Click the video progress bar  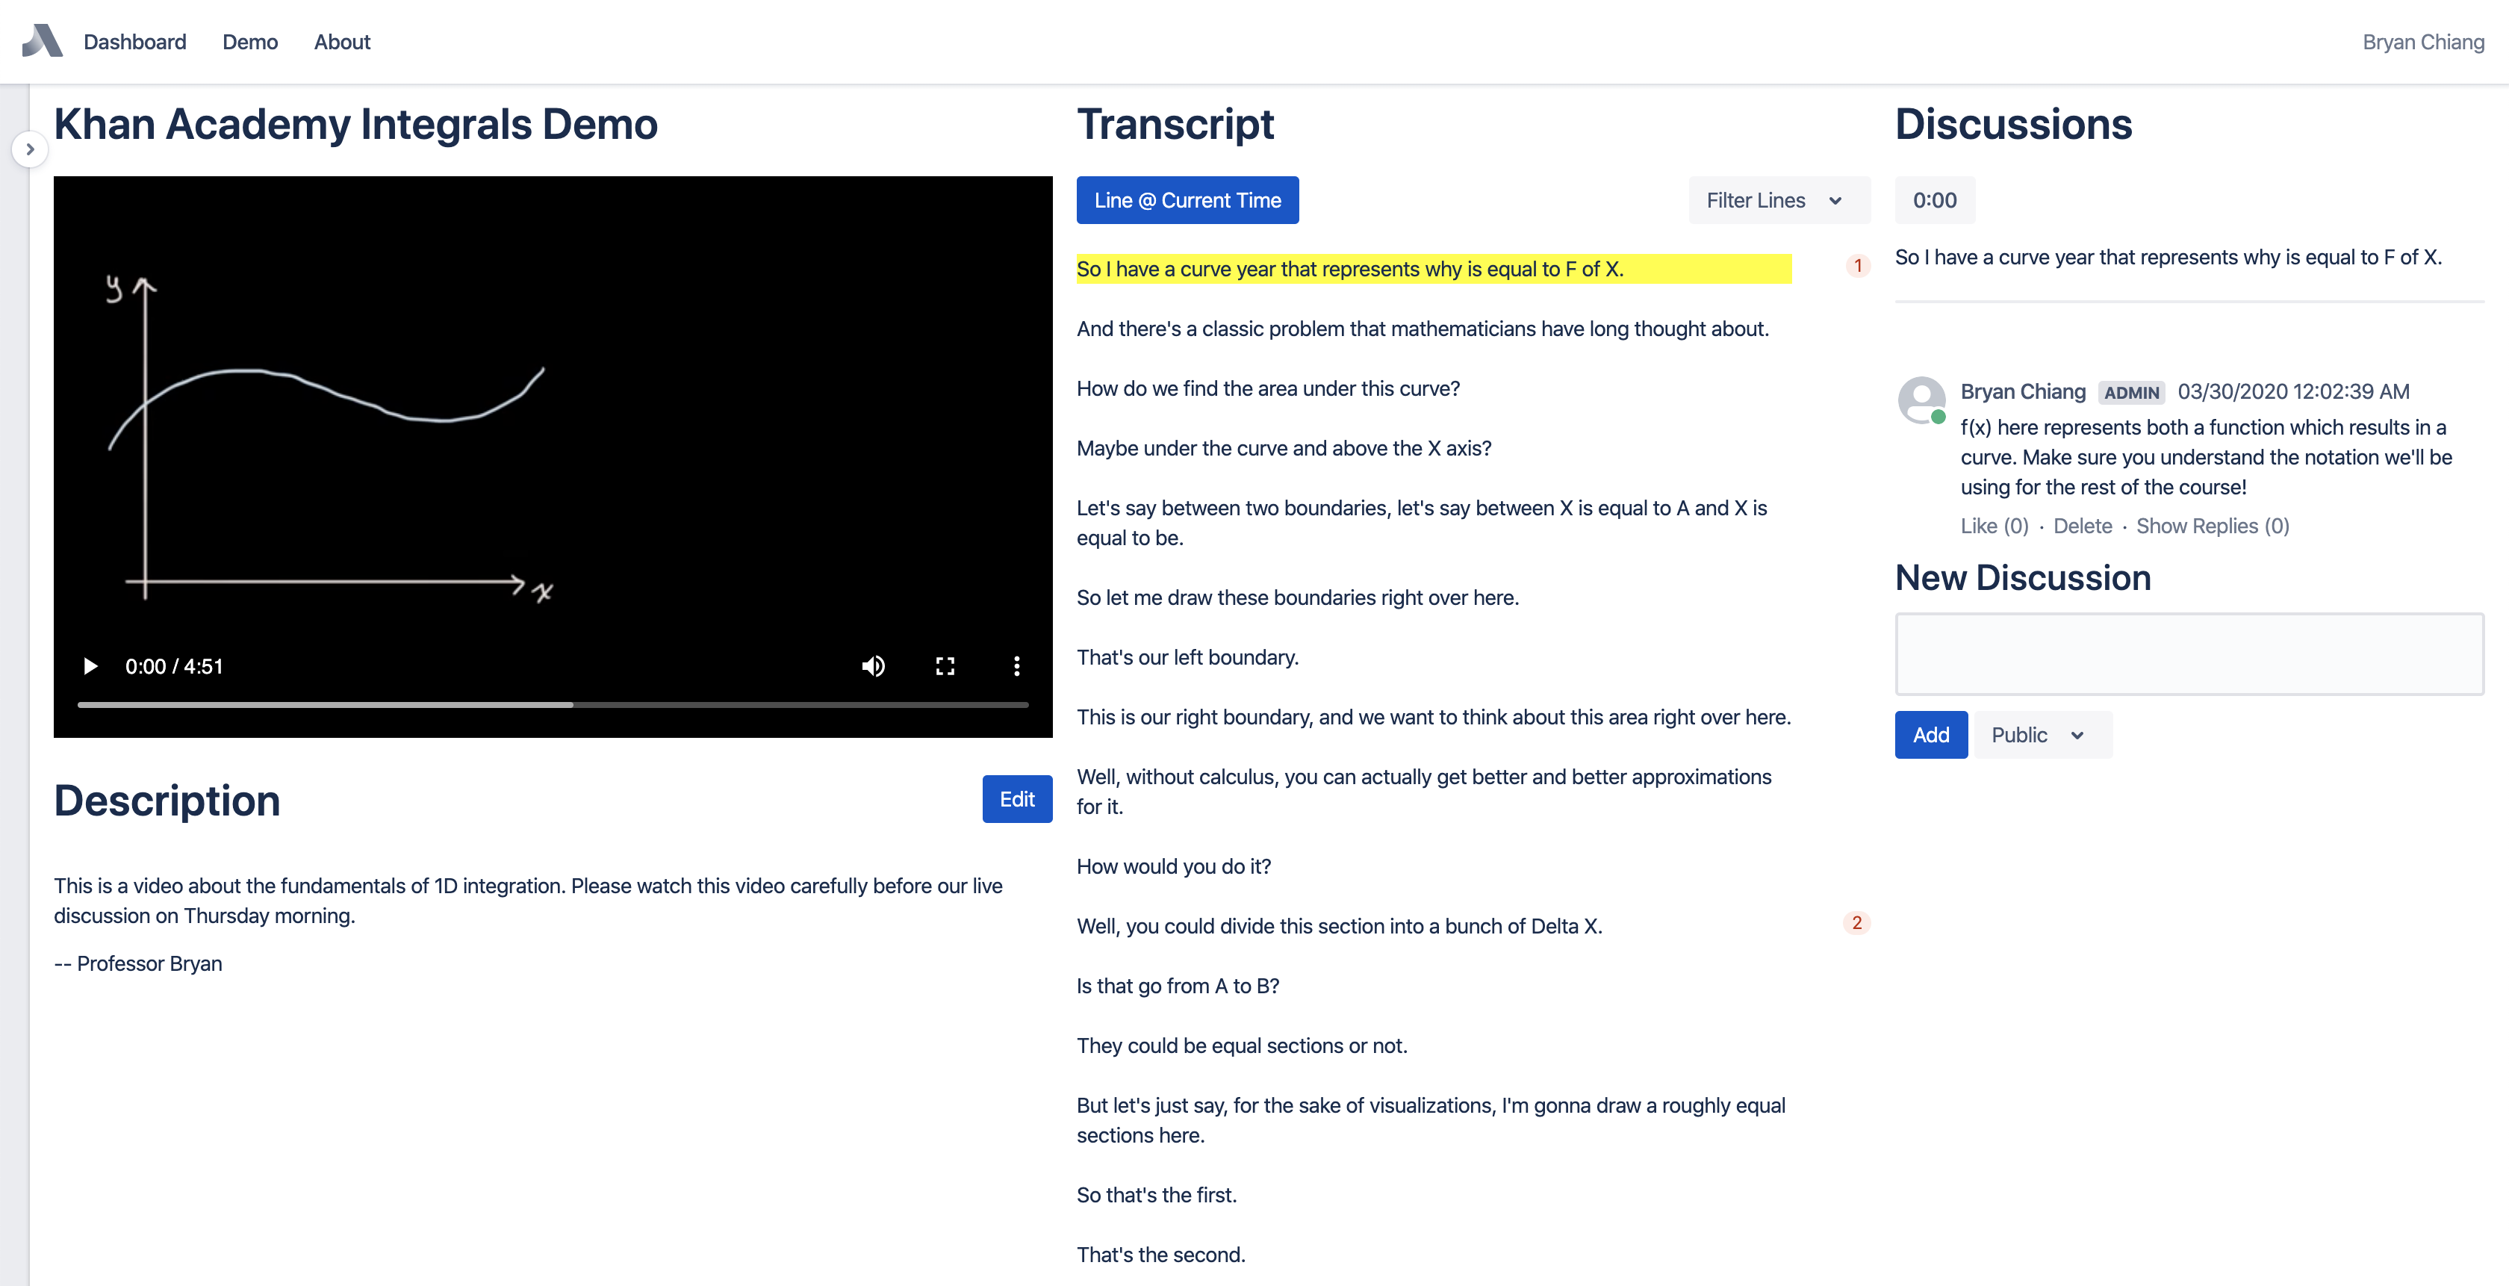553,704
